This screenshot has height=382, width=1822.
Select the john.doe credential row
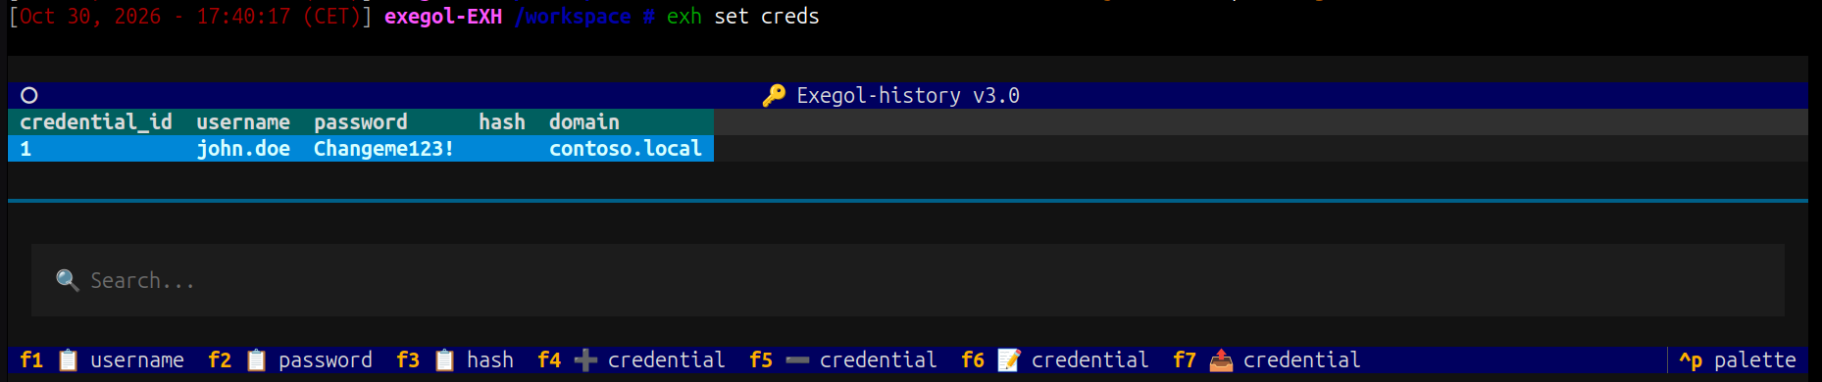tap(361, 149)
